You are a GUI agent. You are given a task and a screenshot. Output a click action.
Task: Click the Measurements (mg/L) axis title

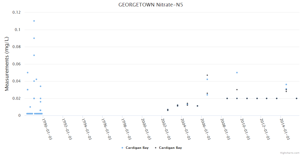[7, 64]
